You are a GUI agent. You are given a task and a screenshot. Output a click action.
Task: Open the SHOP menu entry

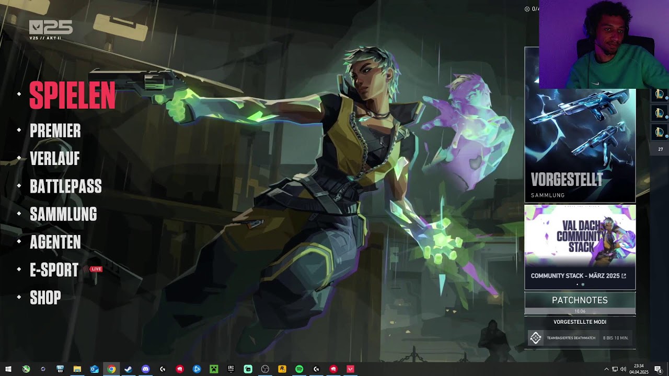point(45,298)
